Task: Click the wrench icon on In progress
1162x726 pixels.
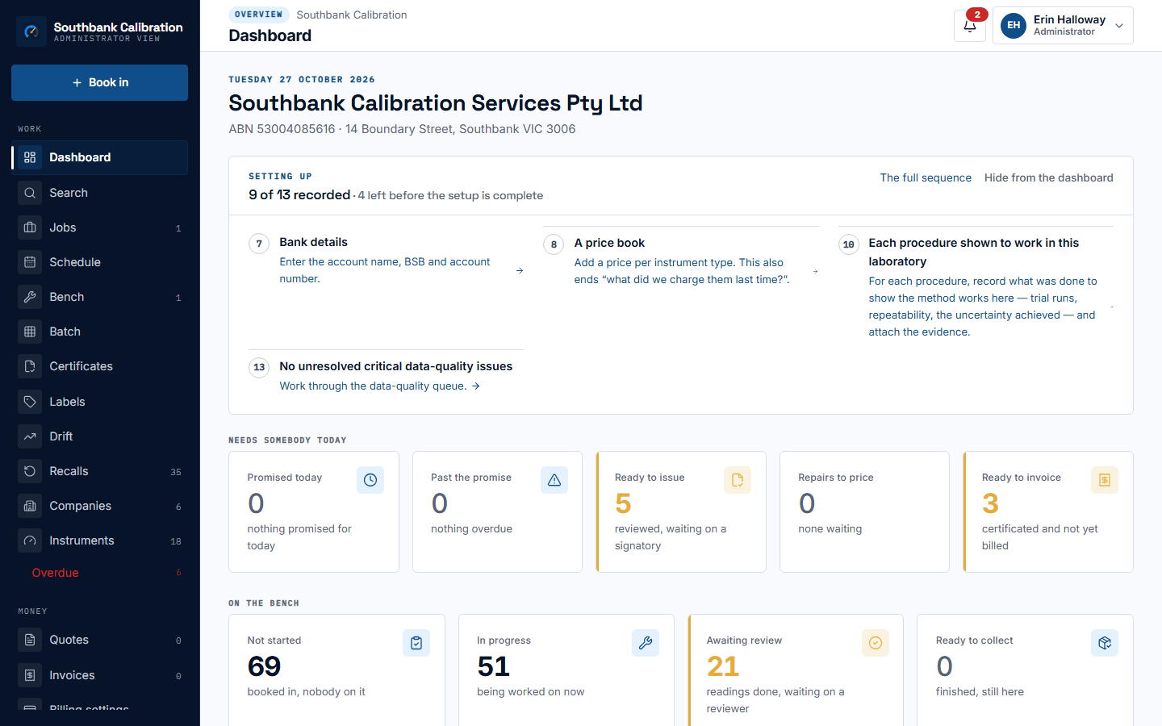Action: pos(646,643)
